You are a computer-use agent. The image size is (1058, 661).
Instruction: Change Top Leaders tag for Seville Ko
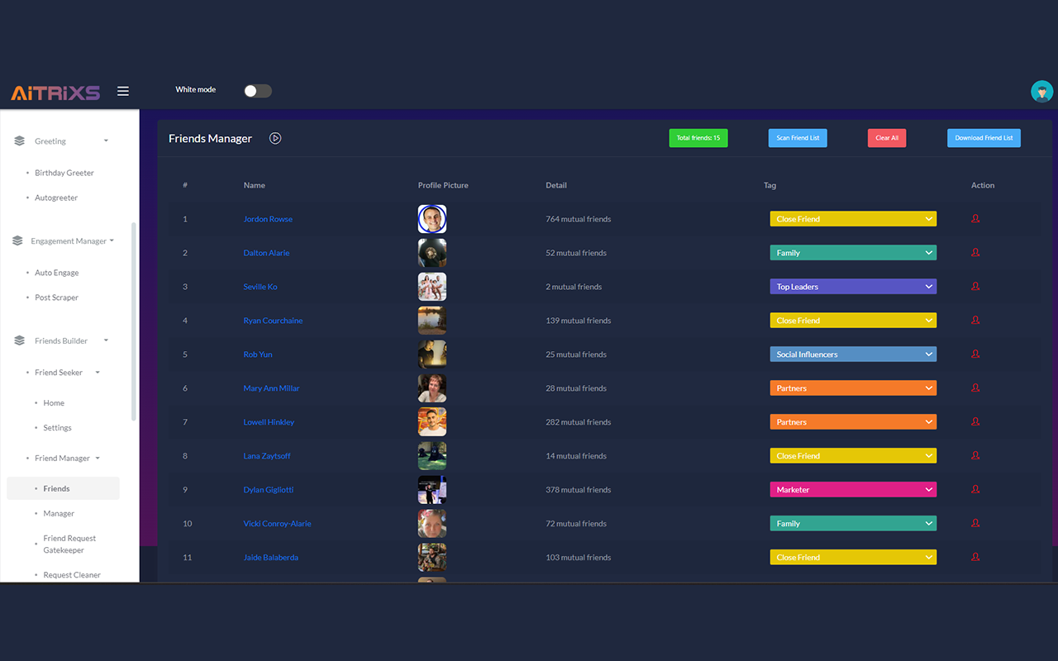pos(853,287)
